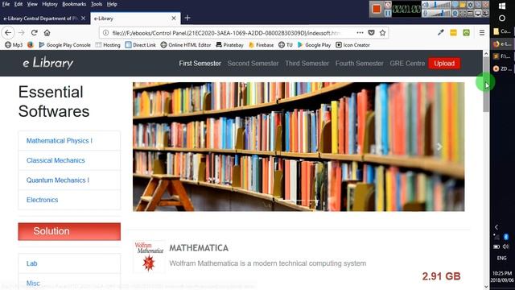Open the Online HTML Editor bookmark
The width and height of the screenshot is (515, 290).
[x=186, y=45]
